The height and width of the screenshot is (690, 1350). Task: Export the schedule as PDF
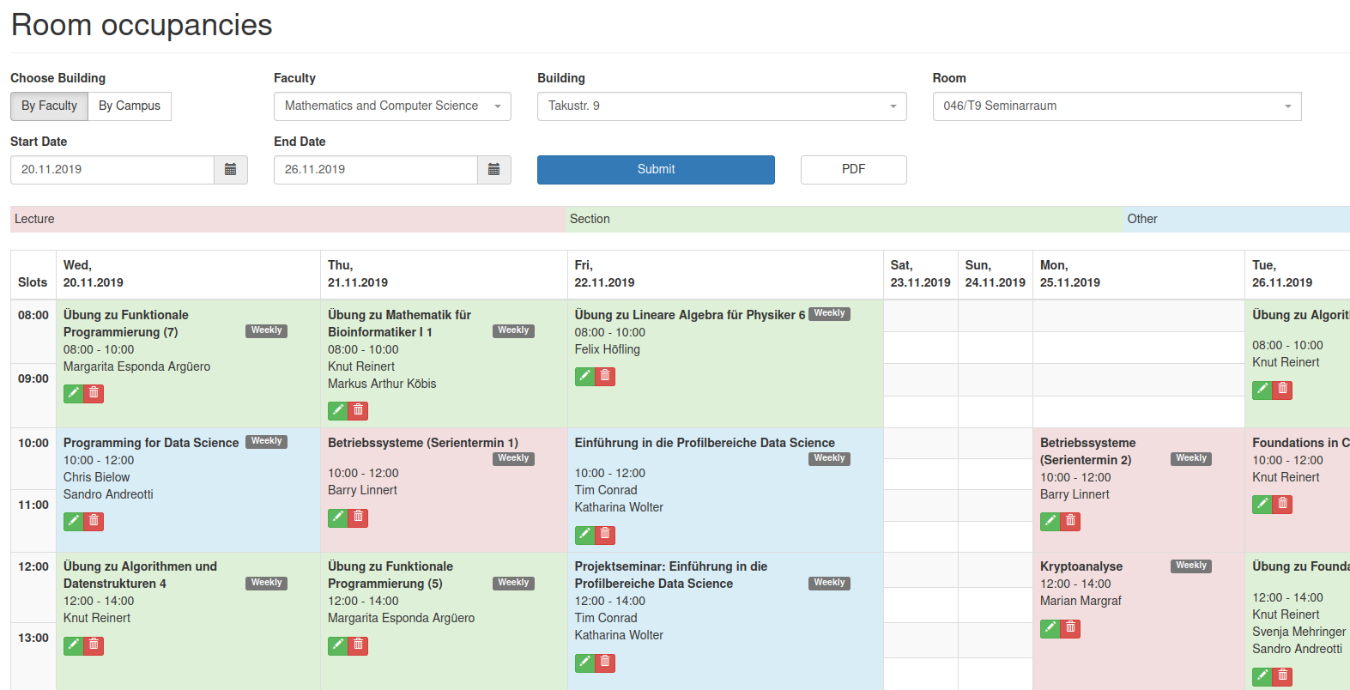coord(853,170)
